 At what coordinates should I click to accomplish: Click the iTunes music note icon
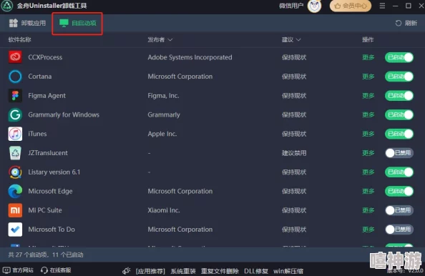point(15,134)
